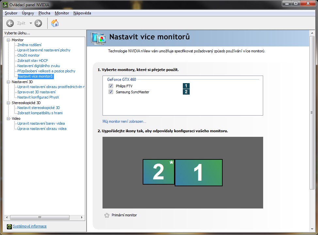
Task: Select Otočit monitor in the tree
Action: pyautogui.click(x=28, y=55)
